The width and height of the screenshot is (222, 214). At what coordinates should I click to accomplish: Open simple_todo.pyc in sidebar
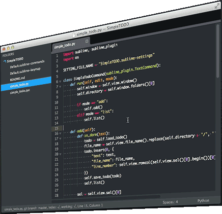(20, 91)
